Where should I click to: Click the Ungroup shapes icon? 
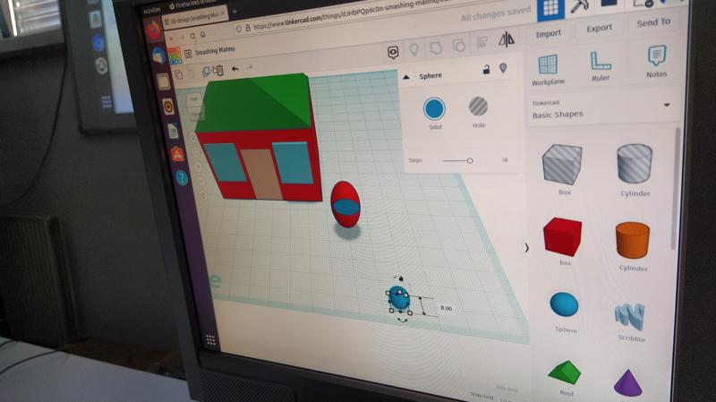coord(458,46)
